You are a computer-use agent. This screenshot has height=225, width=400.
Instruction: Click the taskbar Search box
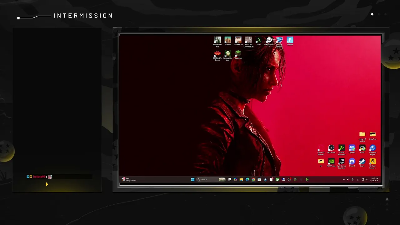[x=211, y=179]
